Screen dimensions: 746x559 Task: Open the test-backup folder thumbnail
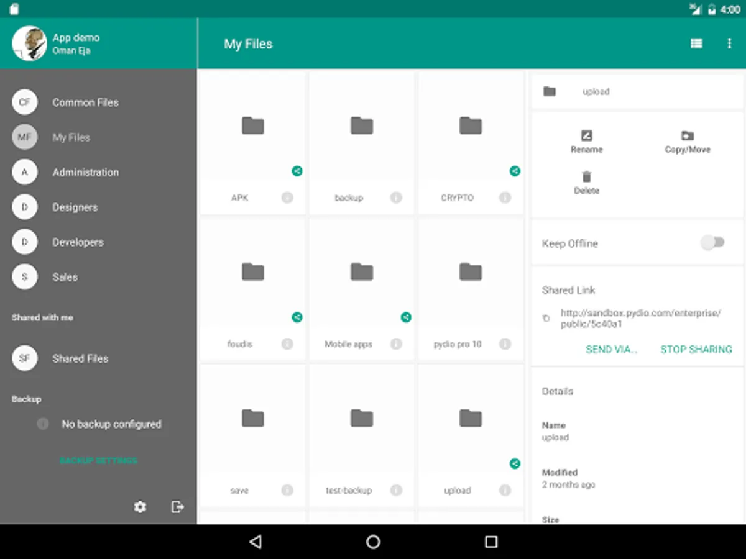(362, 419)
